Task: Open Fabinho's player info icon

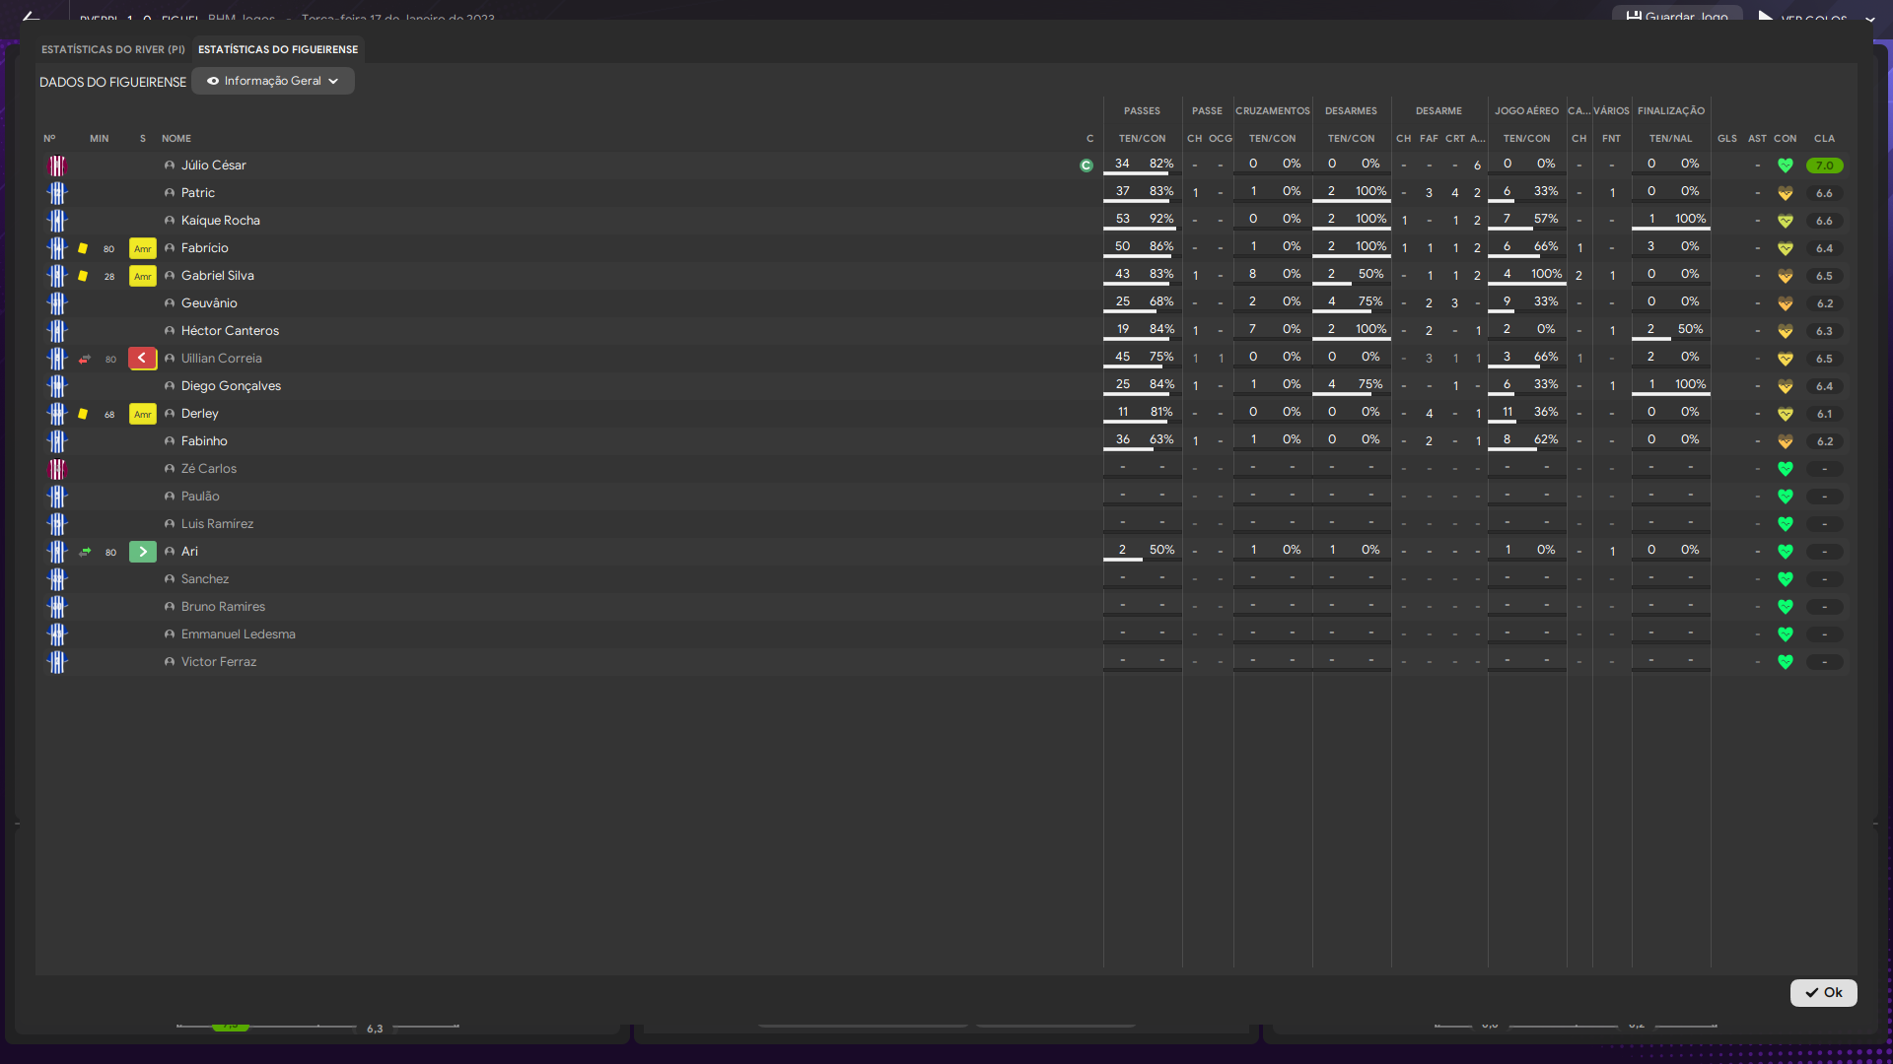Action: click(x=170, y=441)
